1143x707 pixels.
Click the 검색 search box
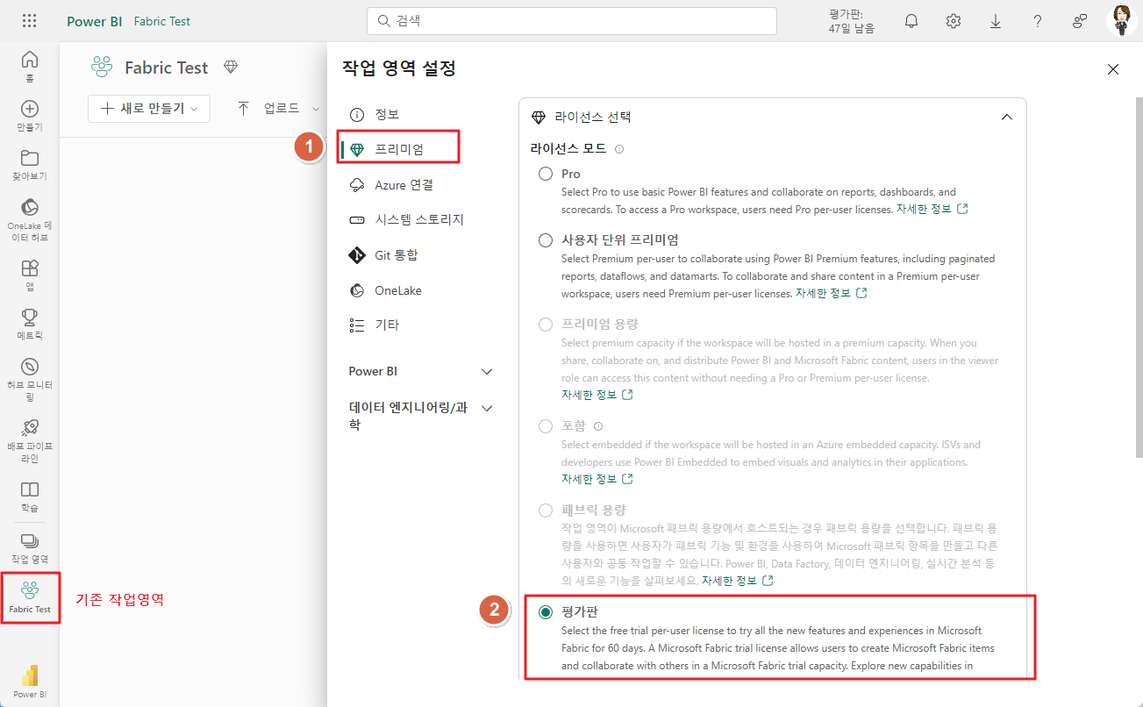pyautogui.click(x=572, y=20)
